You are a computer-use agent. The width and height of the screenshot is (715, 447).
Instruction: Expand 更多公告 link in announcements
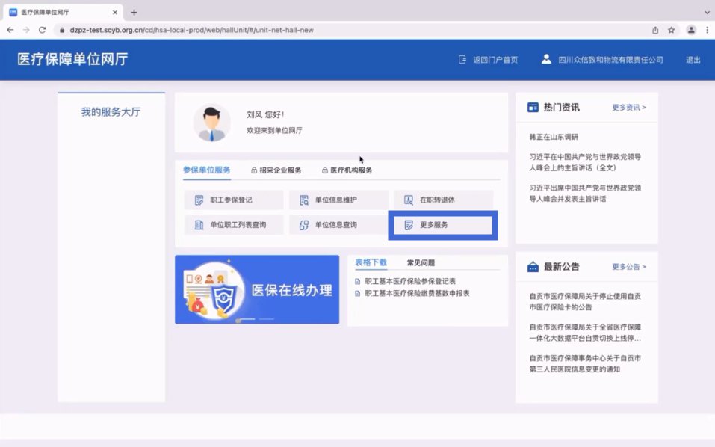click(x=629, y=267)
